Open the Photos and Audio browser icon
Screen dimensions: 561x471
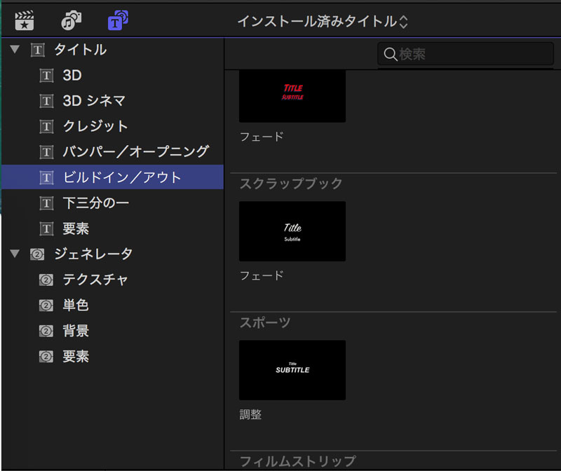coord(71,20)
